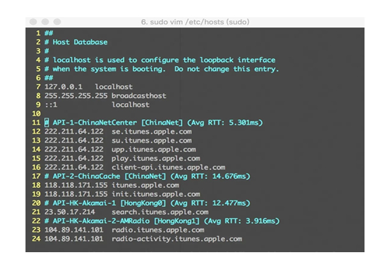Click client-api.itunes.apple.com hostname
This screenshot has width=390, height=270.
pyautogui.click(x=168, y=167)
